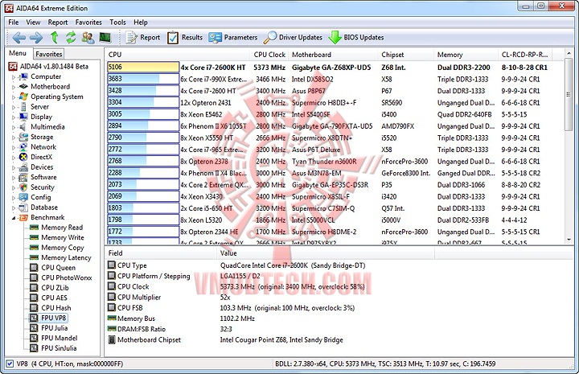The width and height of the screenshot is (579, 374).
Task: Open the Memory Read benchmark
Action: click(62, 228)
